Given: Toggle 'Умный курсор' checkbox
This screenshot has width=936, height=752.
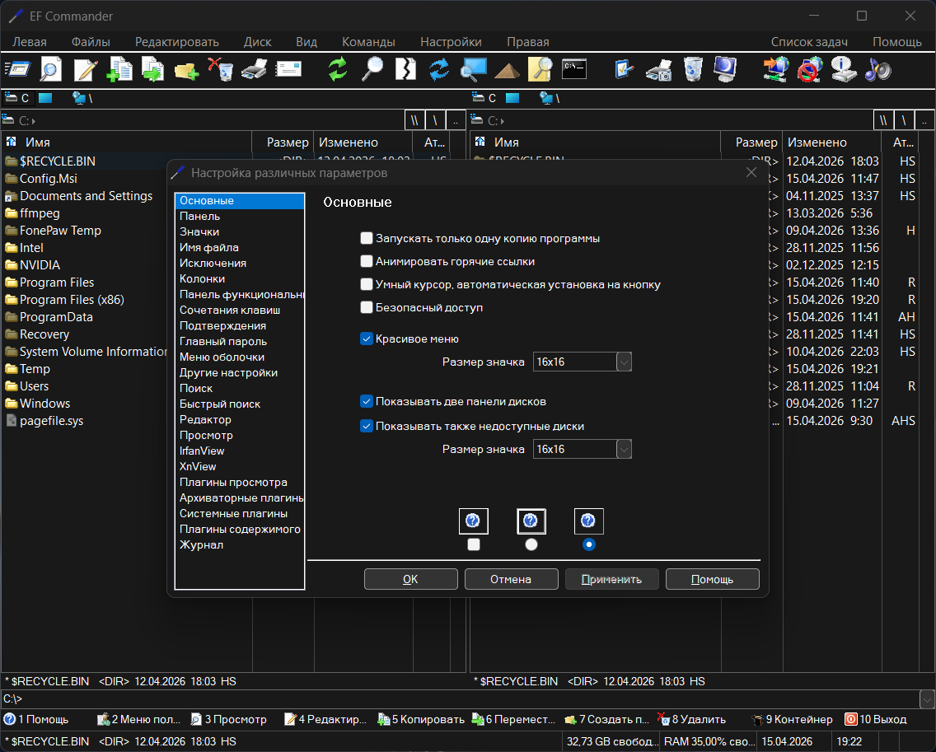Looking at the screenshot, I should [367, 285].
